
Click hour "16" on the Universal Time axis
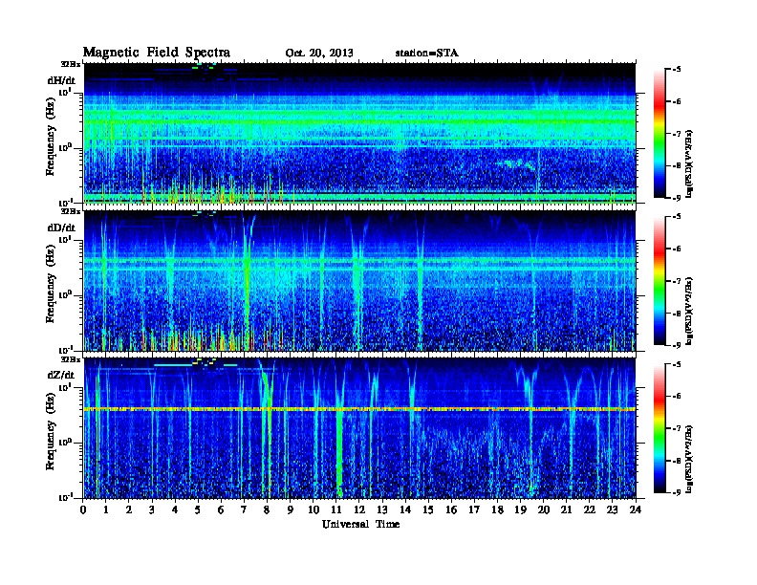(x=451, y=509)
